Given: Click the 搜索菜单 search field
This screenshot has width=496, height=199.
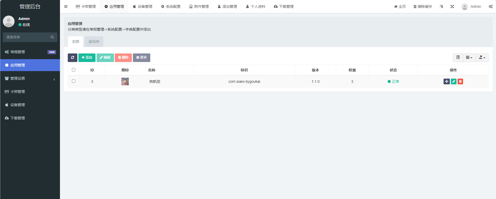Looking at the screenshot, I should click(x=27, y=37).
